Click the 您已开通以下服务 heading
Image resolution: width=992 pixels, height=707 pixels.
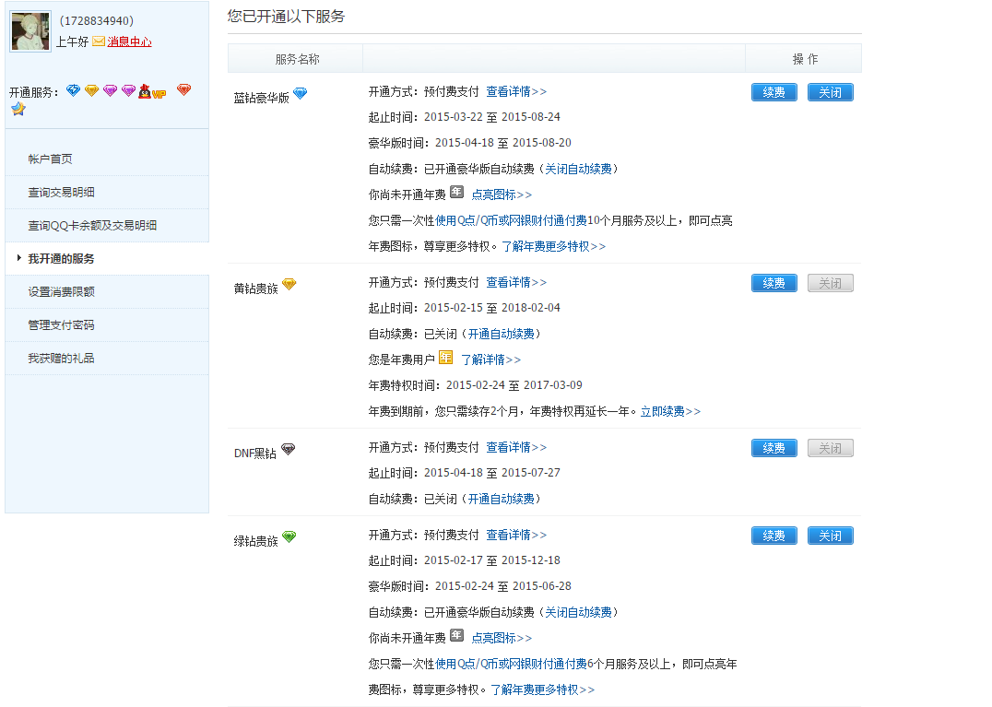coord(287,17)
